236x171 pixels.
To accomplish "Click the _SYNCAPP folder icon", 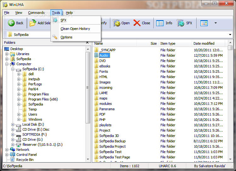I will 96,50.
